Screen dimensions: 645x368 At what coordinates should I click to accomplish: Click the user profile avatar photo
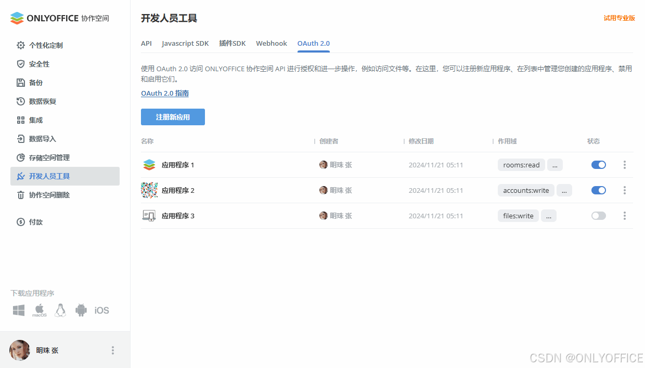tap(20, 350)
